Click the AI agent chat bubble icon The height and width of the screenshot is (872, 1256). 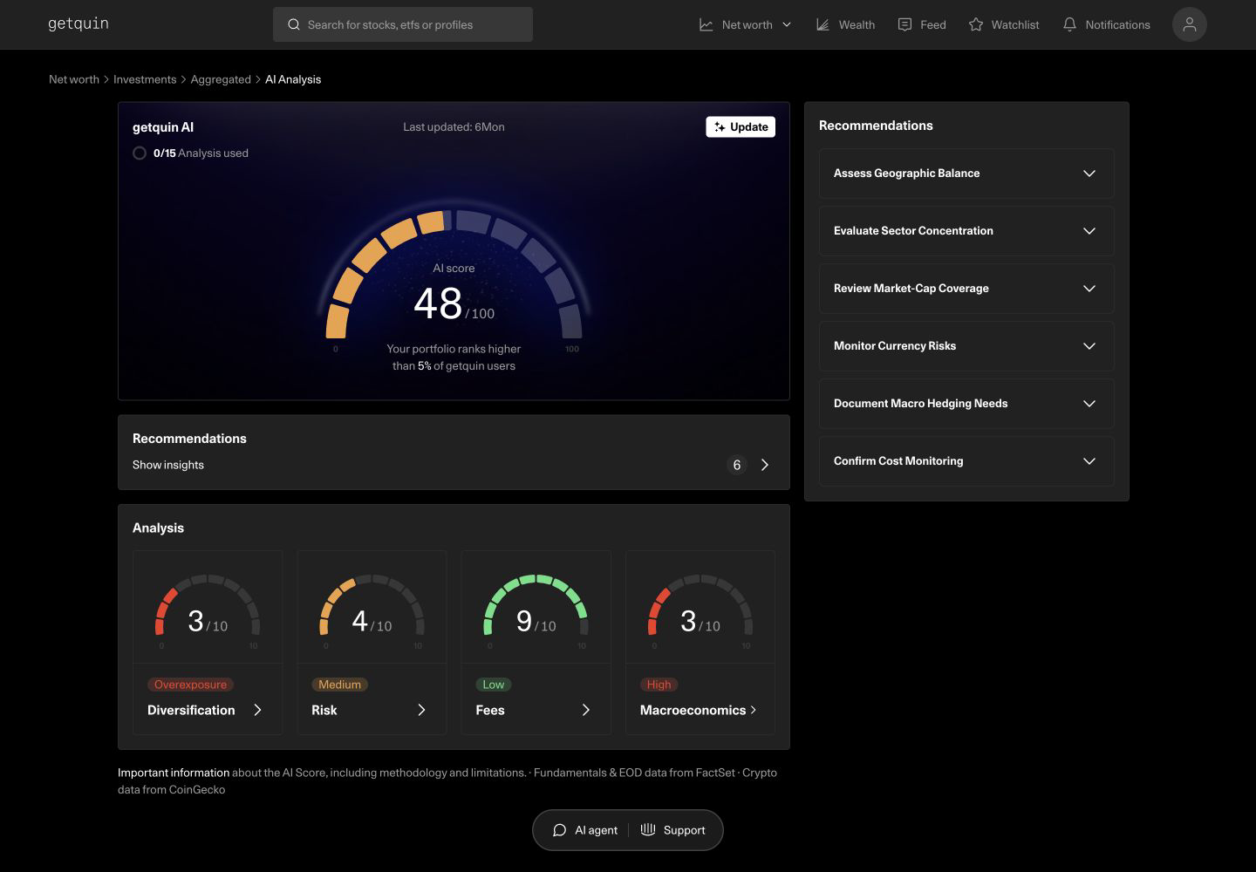tap(560, 830)
